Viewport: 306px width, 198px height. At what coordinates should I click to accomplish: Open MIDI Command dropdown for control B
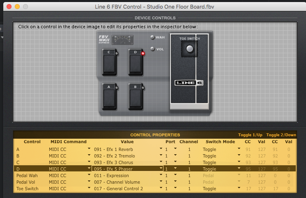pos(89,155)
